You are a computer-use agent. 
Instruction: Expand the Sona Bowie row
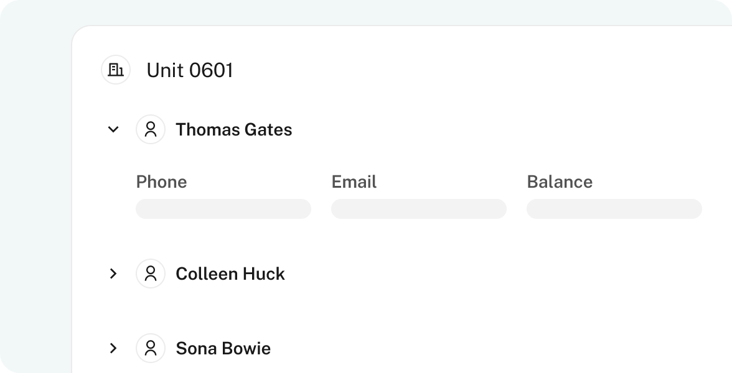coord(113,348)
